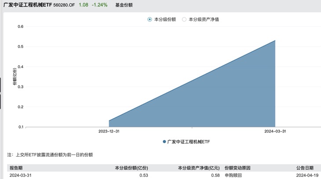321x179 pixels.
Task: Click the 2024-04-19 announcement date cell
Action: click(307, 175)
